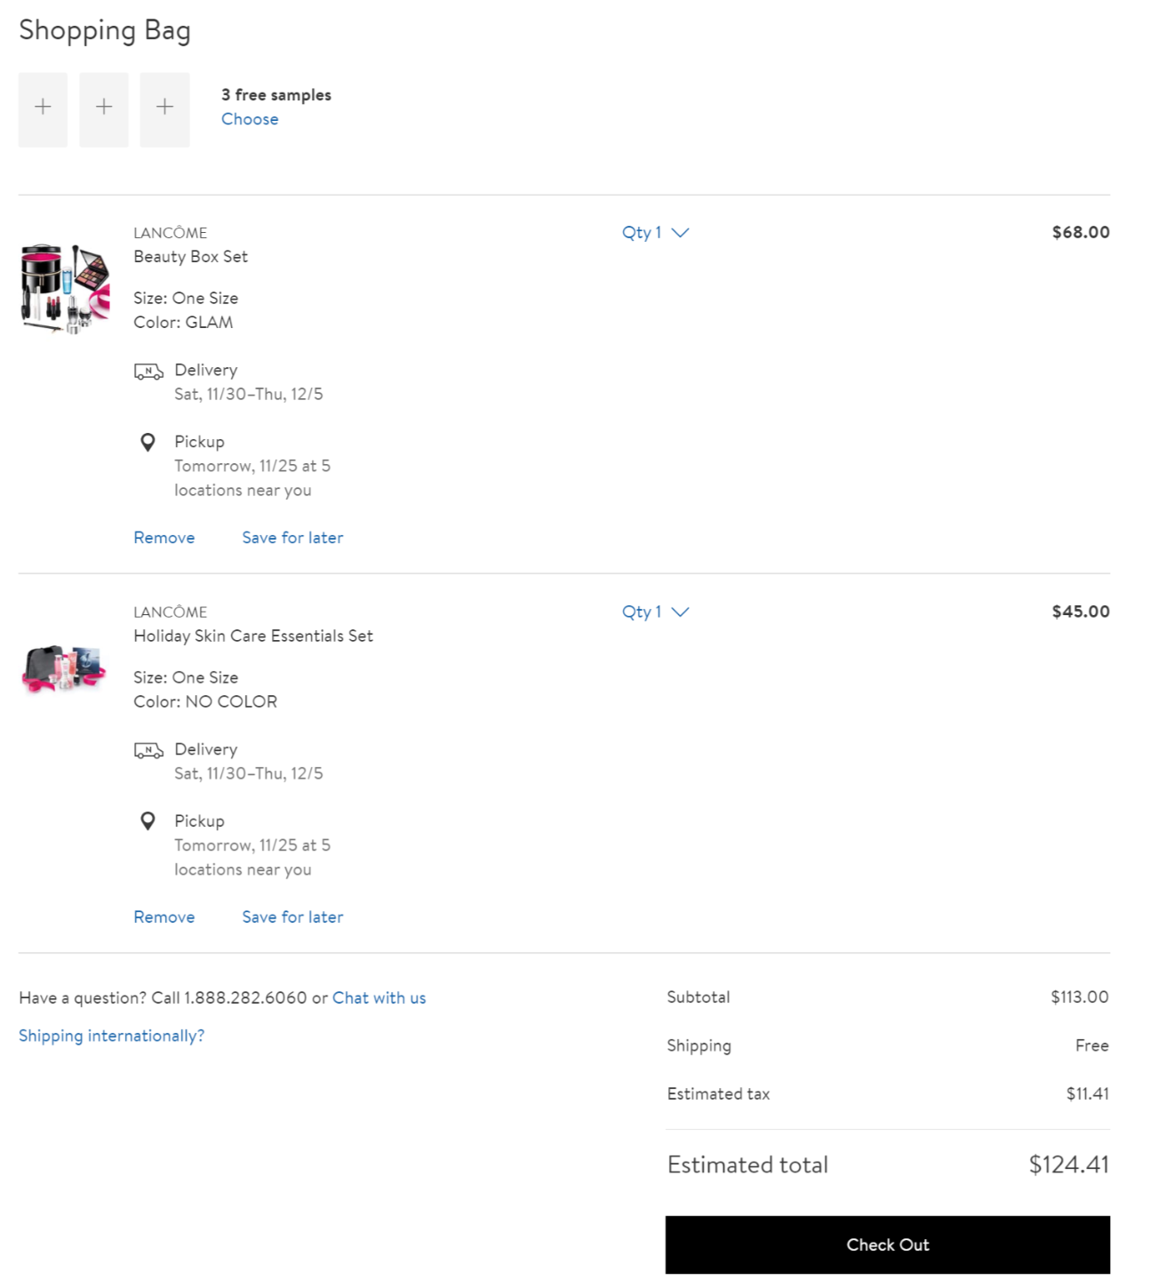1166x1280 pixels.
Task: Click pickup pin for Holiday Skin Care Set
Action: (148, 821)
